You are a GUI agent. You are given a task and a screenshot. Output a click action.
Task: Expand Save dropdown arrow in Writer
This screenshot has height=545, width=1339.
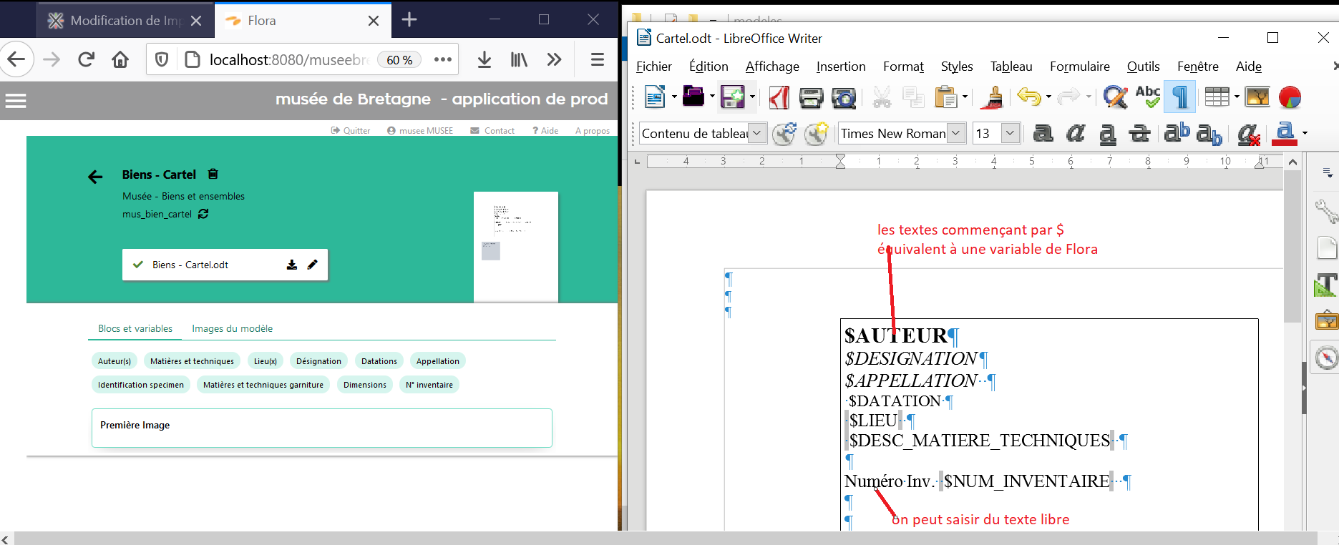click(x=751, y=97)
